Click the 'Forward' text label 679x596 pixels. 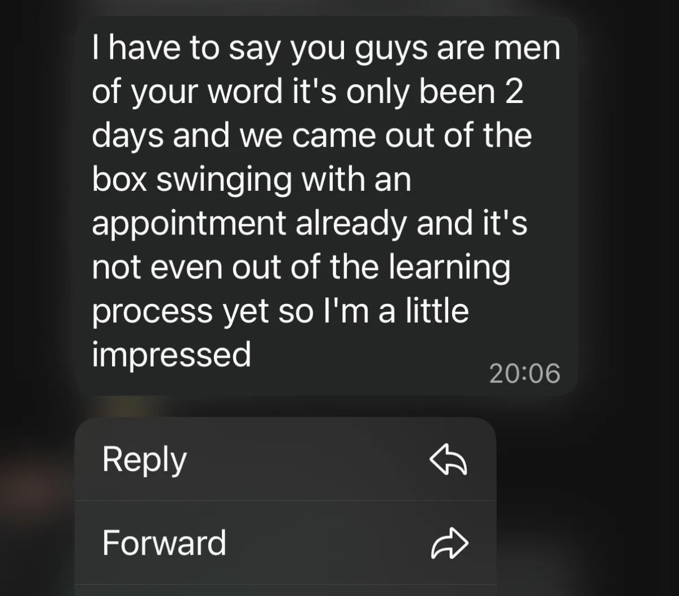point(164,543)
